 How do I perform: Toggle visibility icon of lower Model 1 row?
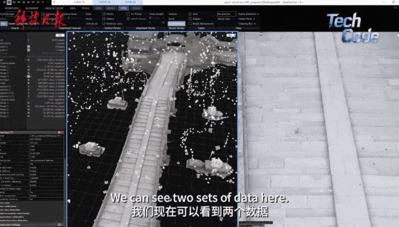point(29,103)
